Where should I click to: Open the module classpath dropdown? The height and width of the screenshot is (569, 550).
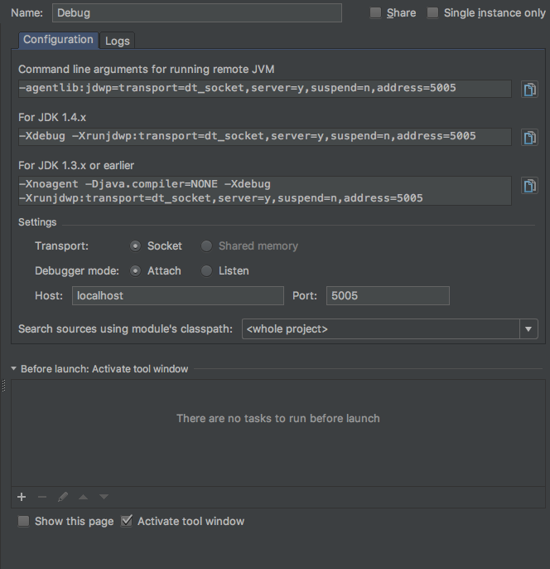528,329
